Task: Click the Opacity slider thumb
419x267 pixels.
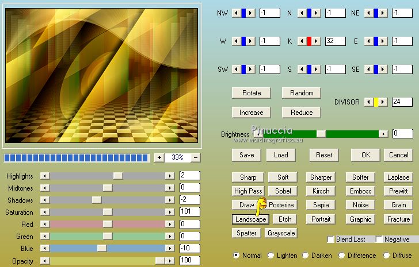Action: (x=160, y=261)
